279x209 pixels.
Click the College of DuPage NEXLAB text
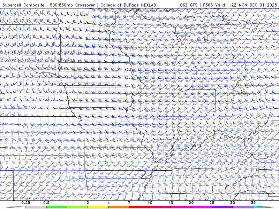(x=128, y=5)
